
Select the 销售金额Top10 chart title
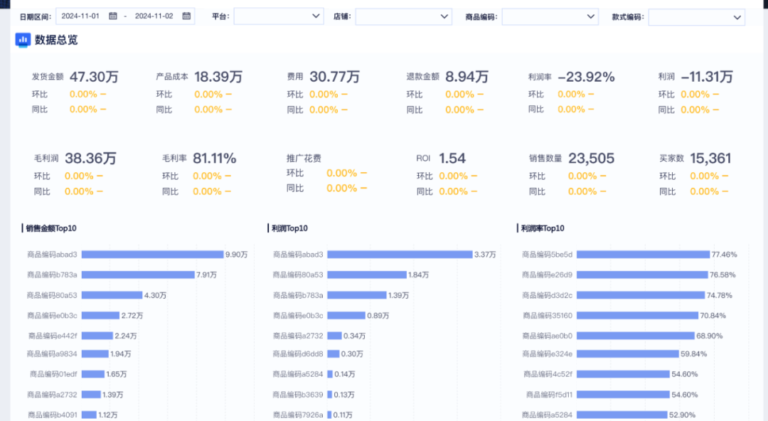coord(50,228)
